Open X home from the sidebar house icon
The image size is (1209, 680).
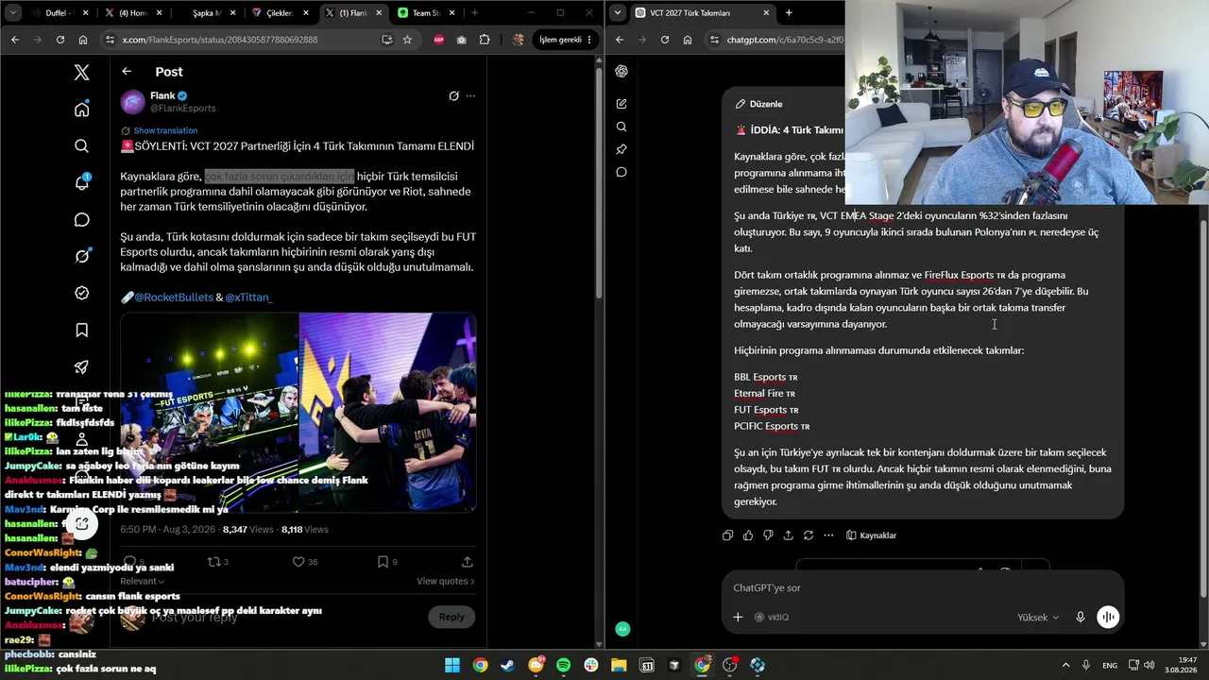(82, 110)
